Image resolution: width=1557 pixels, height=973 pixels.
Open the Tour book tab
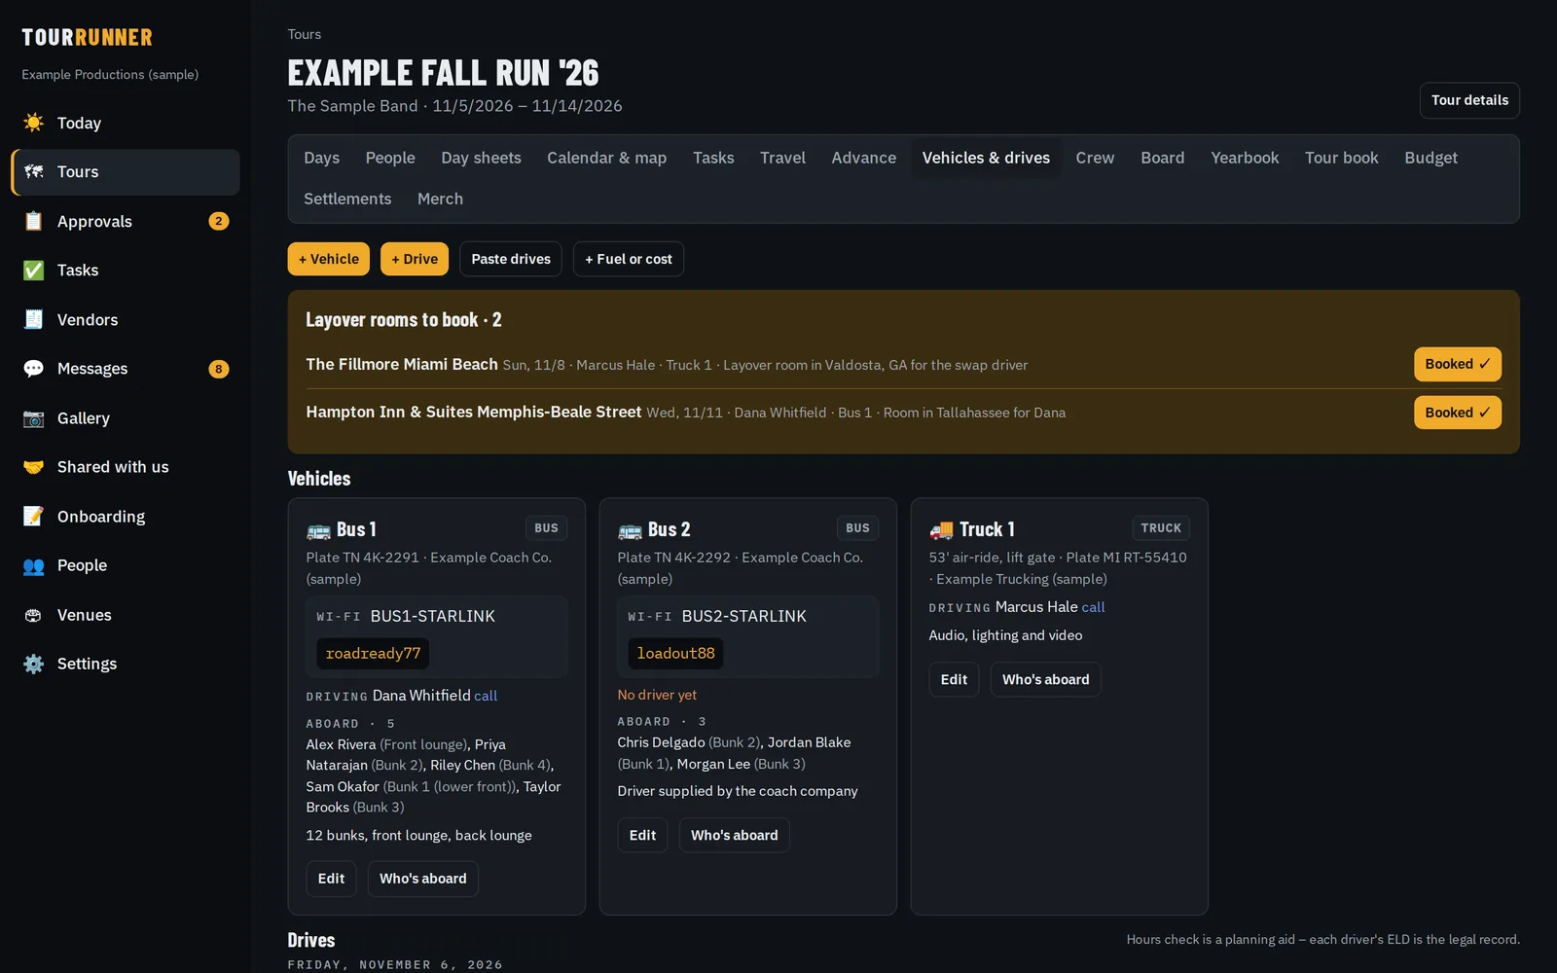point(1341,158)
